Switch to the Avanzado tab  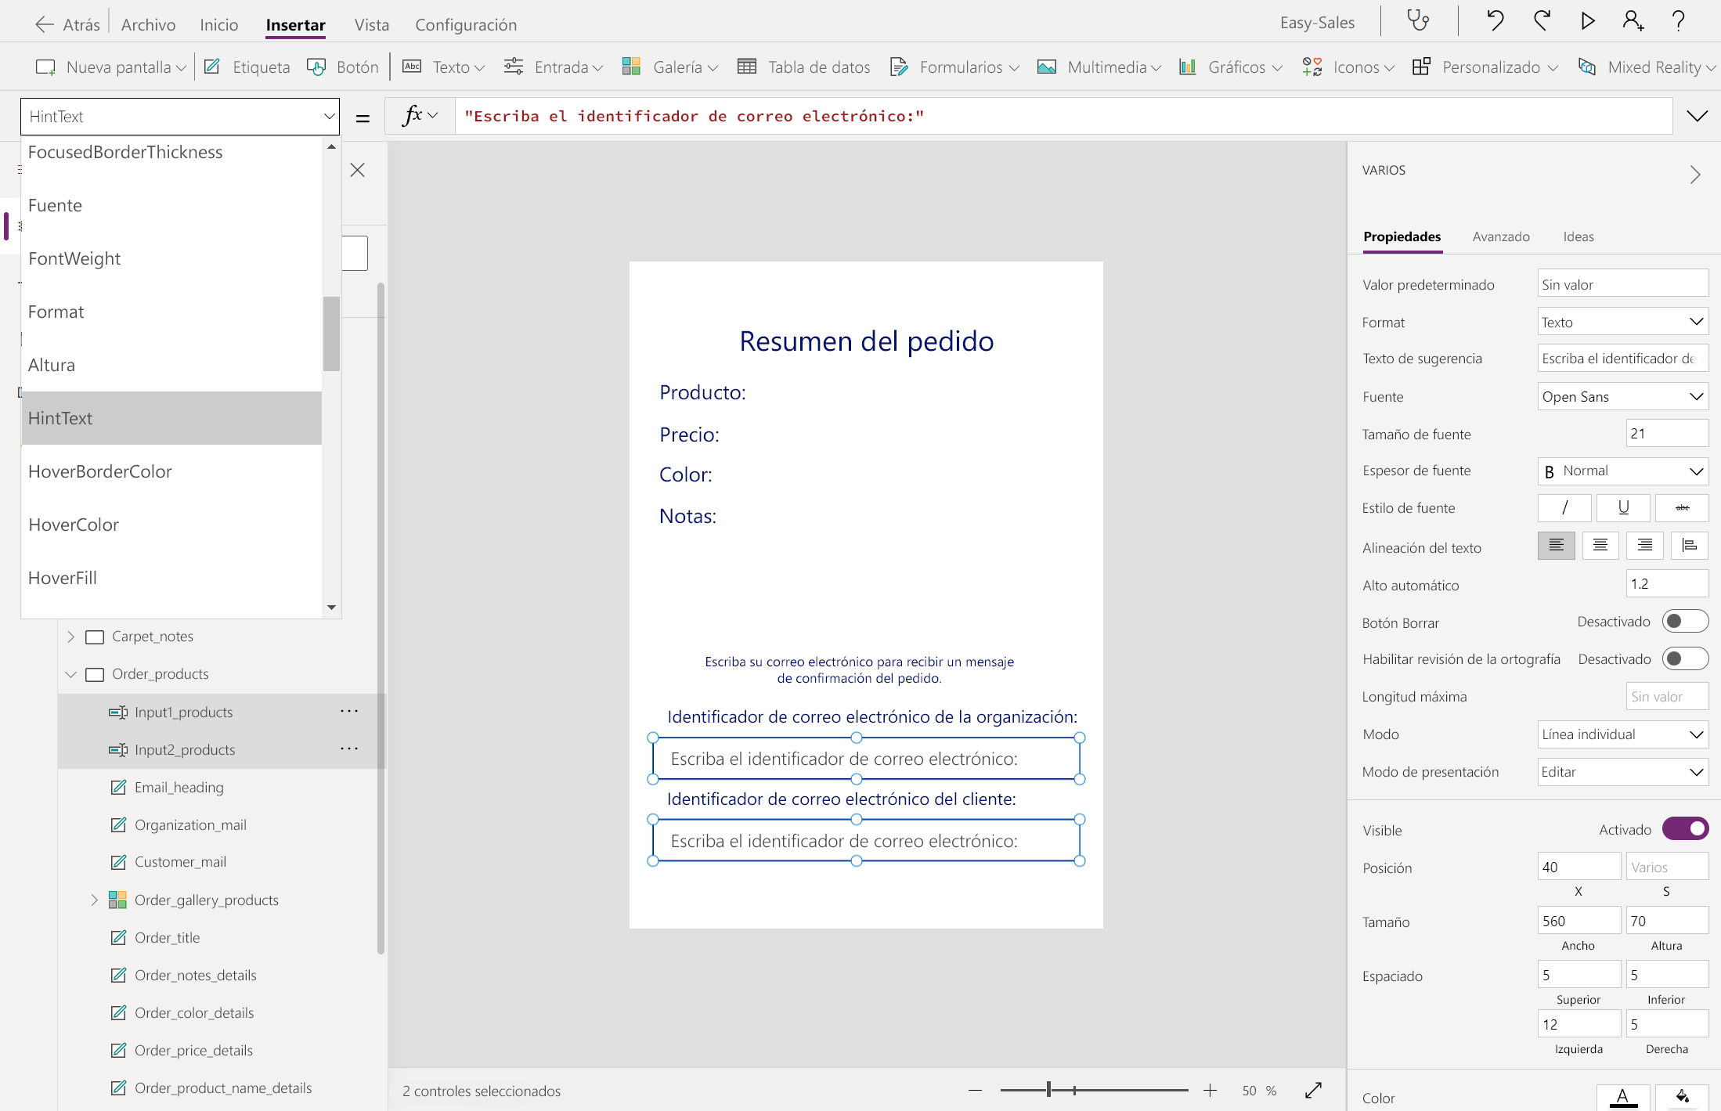[1500, 236]
